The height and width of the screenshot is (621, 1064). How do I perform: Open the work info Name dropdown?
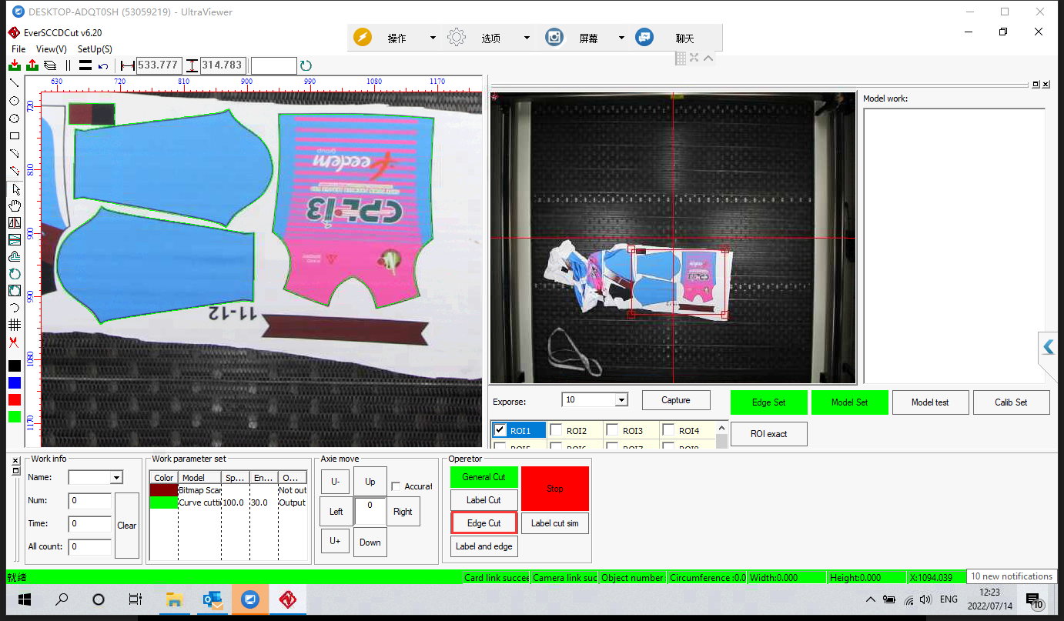tap(116, 478)
